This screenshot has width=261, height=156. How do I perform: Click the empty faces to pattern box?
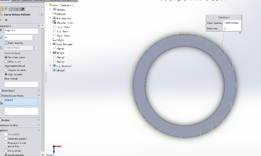pyautogui.click(x=21, y=111)
